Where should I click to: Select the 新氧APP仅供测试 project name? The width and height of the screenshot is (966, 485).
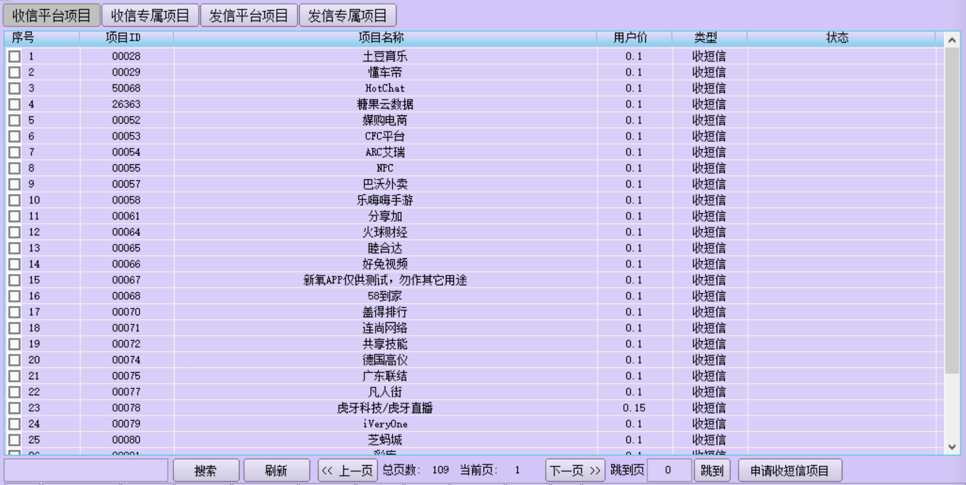(385, 280)
